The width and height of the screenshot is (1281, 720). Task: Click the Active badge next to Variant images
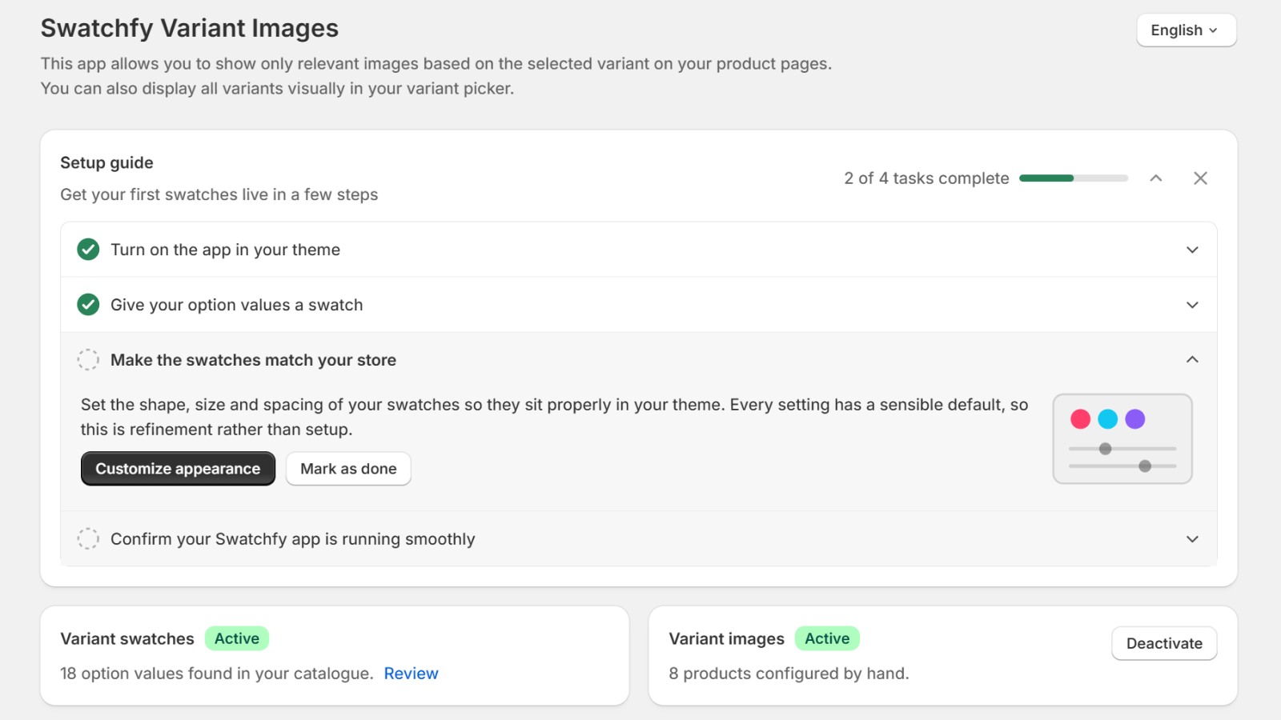pos(827,638)
